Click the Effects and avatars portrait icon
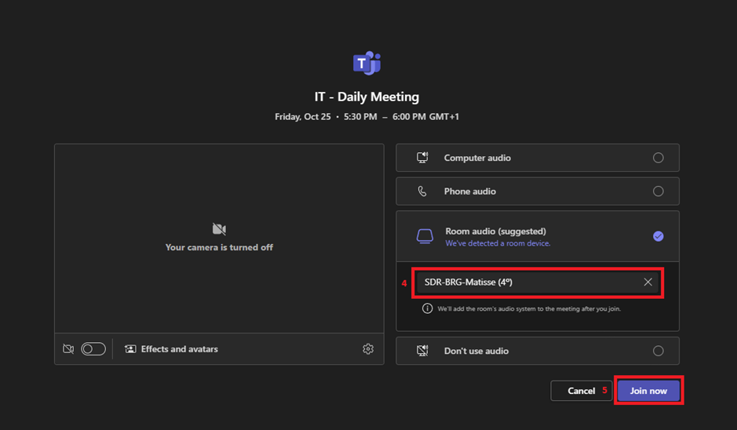This screenshot has width=737, height=430. click(x=130, y=349)
